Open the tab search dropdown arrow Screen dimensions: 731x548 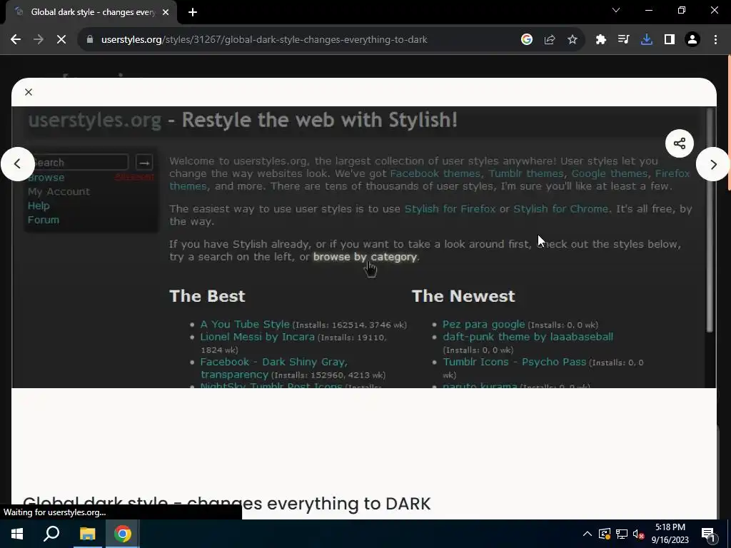[616, 10]
